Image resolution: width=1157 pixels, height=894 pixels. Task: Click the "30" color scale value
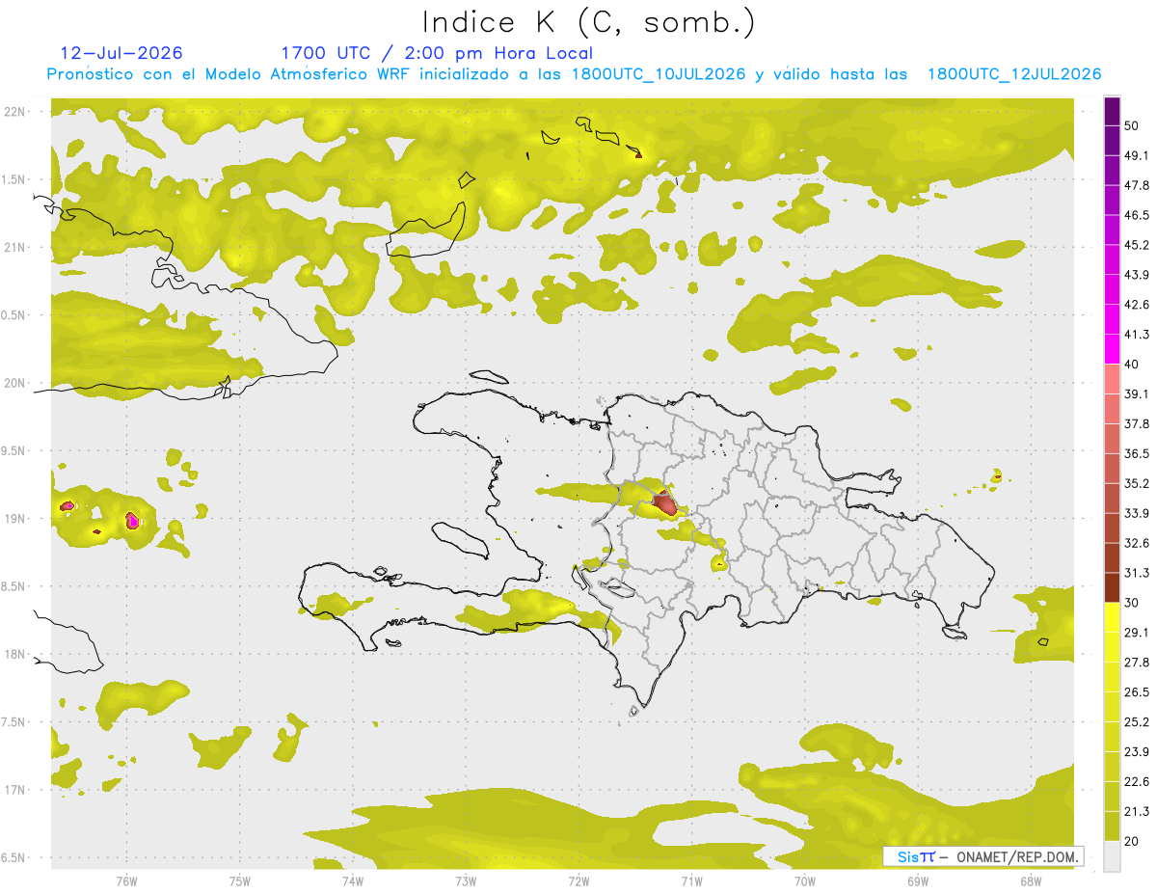click(1134, 603)
